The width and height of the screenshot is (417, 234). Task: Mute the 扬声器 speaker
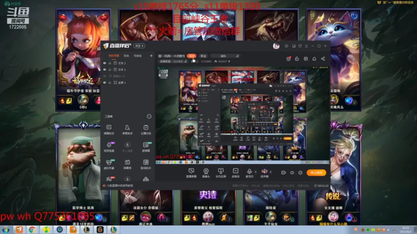[x=264, y=173]
